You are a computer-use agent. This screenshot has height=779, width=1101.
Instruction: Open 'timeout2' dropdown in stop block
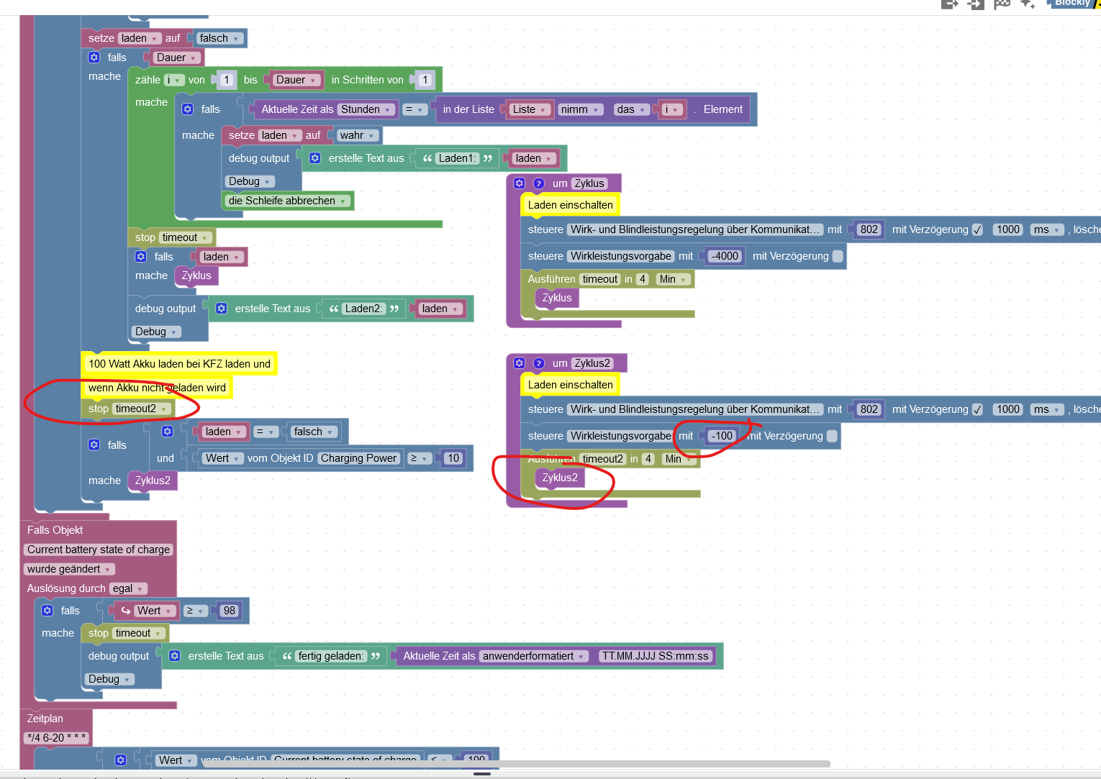click(142, 409)
